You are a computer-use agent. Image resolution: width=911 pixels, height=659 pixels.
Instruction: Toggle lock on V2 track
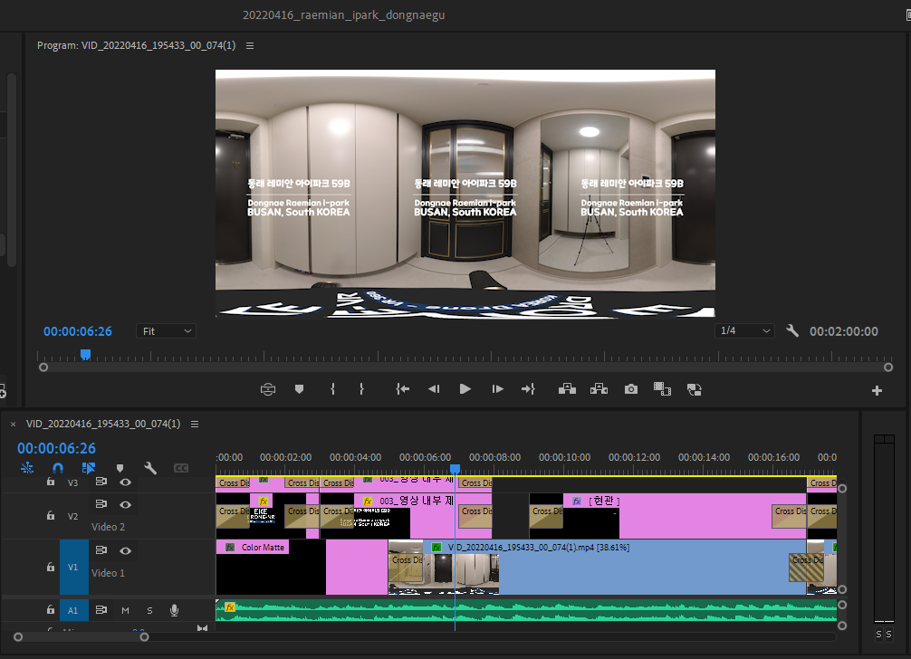pyautogui.click(x=51, y=516)
